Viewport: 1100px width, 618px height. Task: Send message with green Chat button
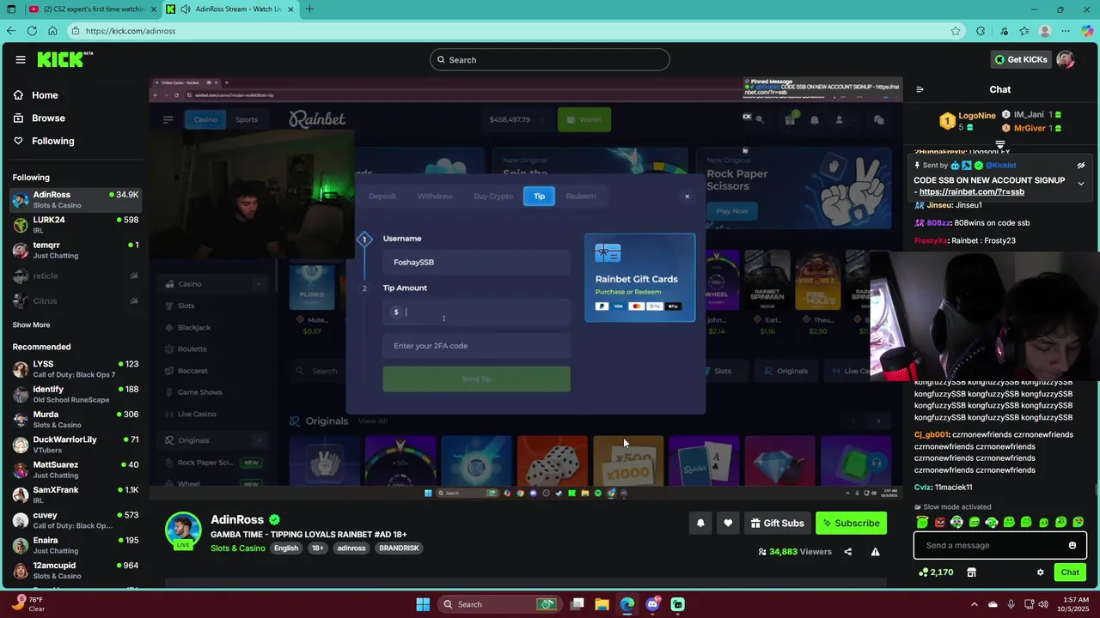[x=1070, y=573]
